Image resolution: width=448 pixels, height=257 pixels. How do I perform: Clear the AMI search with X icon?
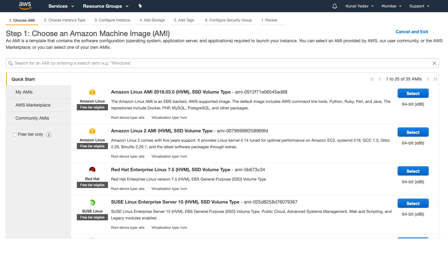[434, 63]
